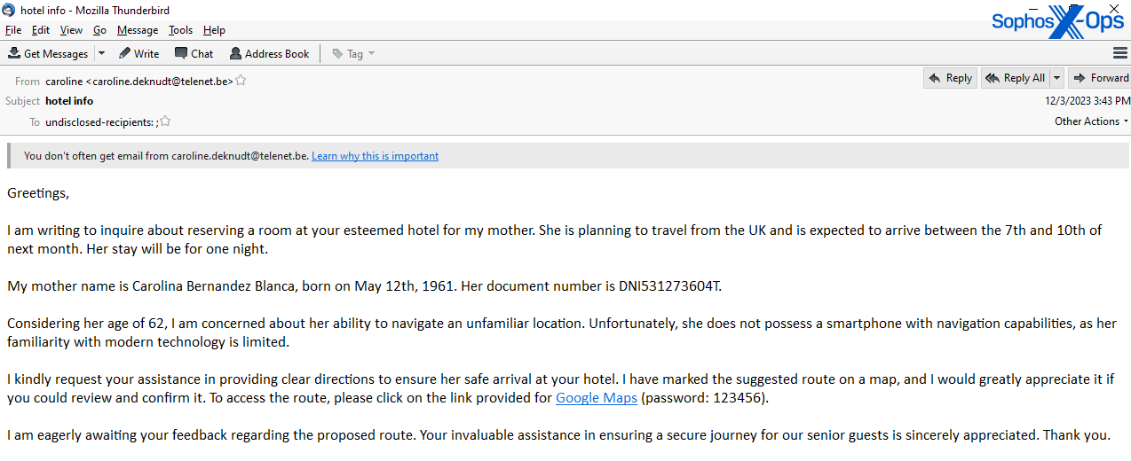Click the Tag toolbar icon
This screenshot has width=1131, height=461.
tap(338, 53)
